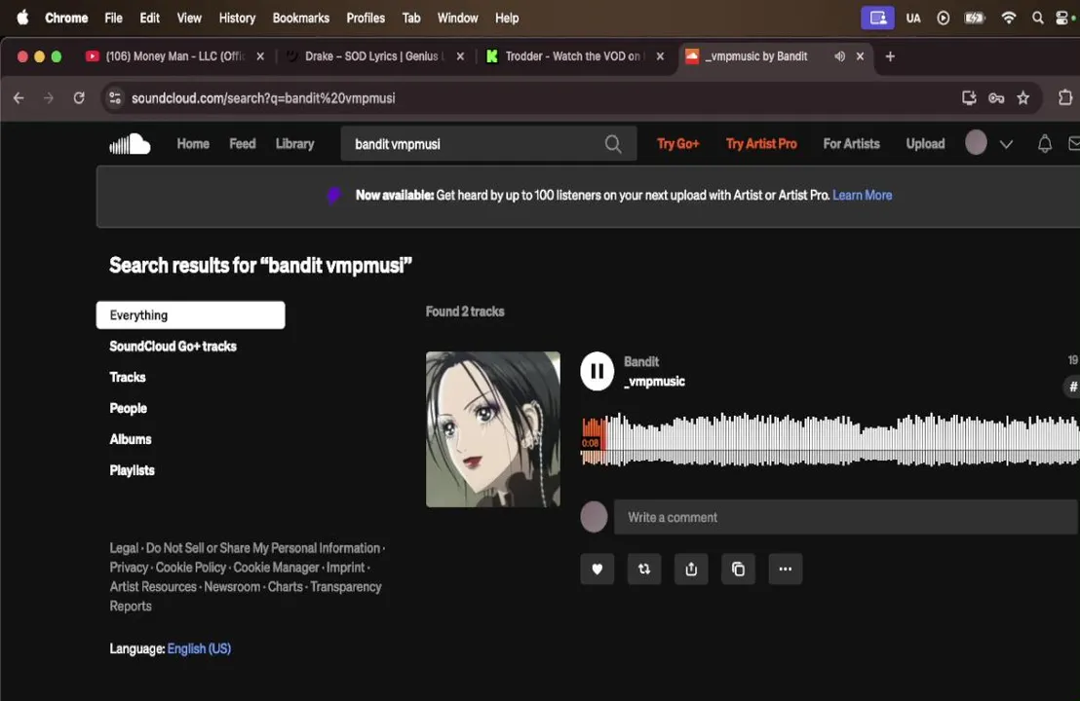Open For Artists link
Viewport: 1080px width, 701px height.
851,144
